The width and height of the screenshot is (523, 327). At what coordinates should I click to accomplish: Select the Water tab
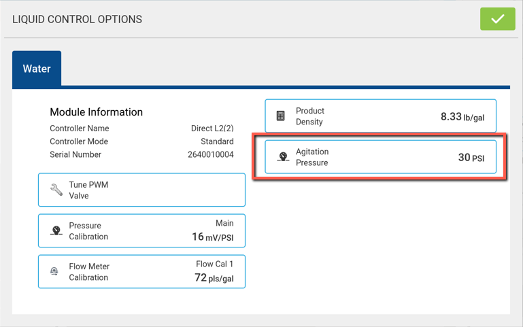click(37, 69)
